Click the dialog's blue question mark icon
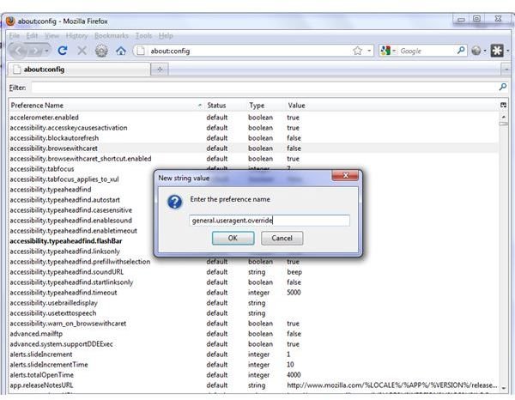The image size is (515, 400). coord(175,202)
